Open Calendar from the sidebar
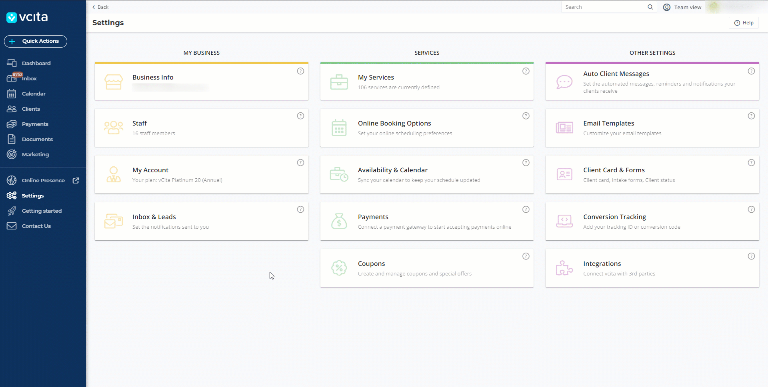768x387 pixels. 34,94
